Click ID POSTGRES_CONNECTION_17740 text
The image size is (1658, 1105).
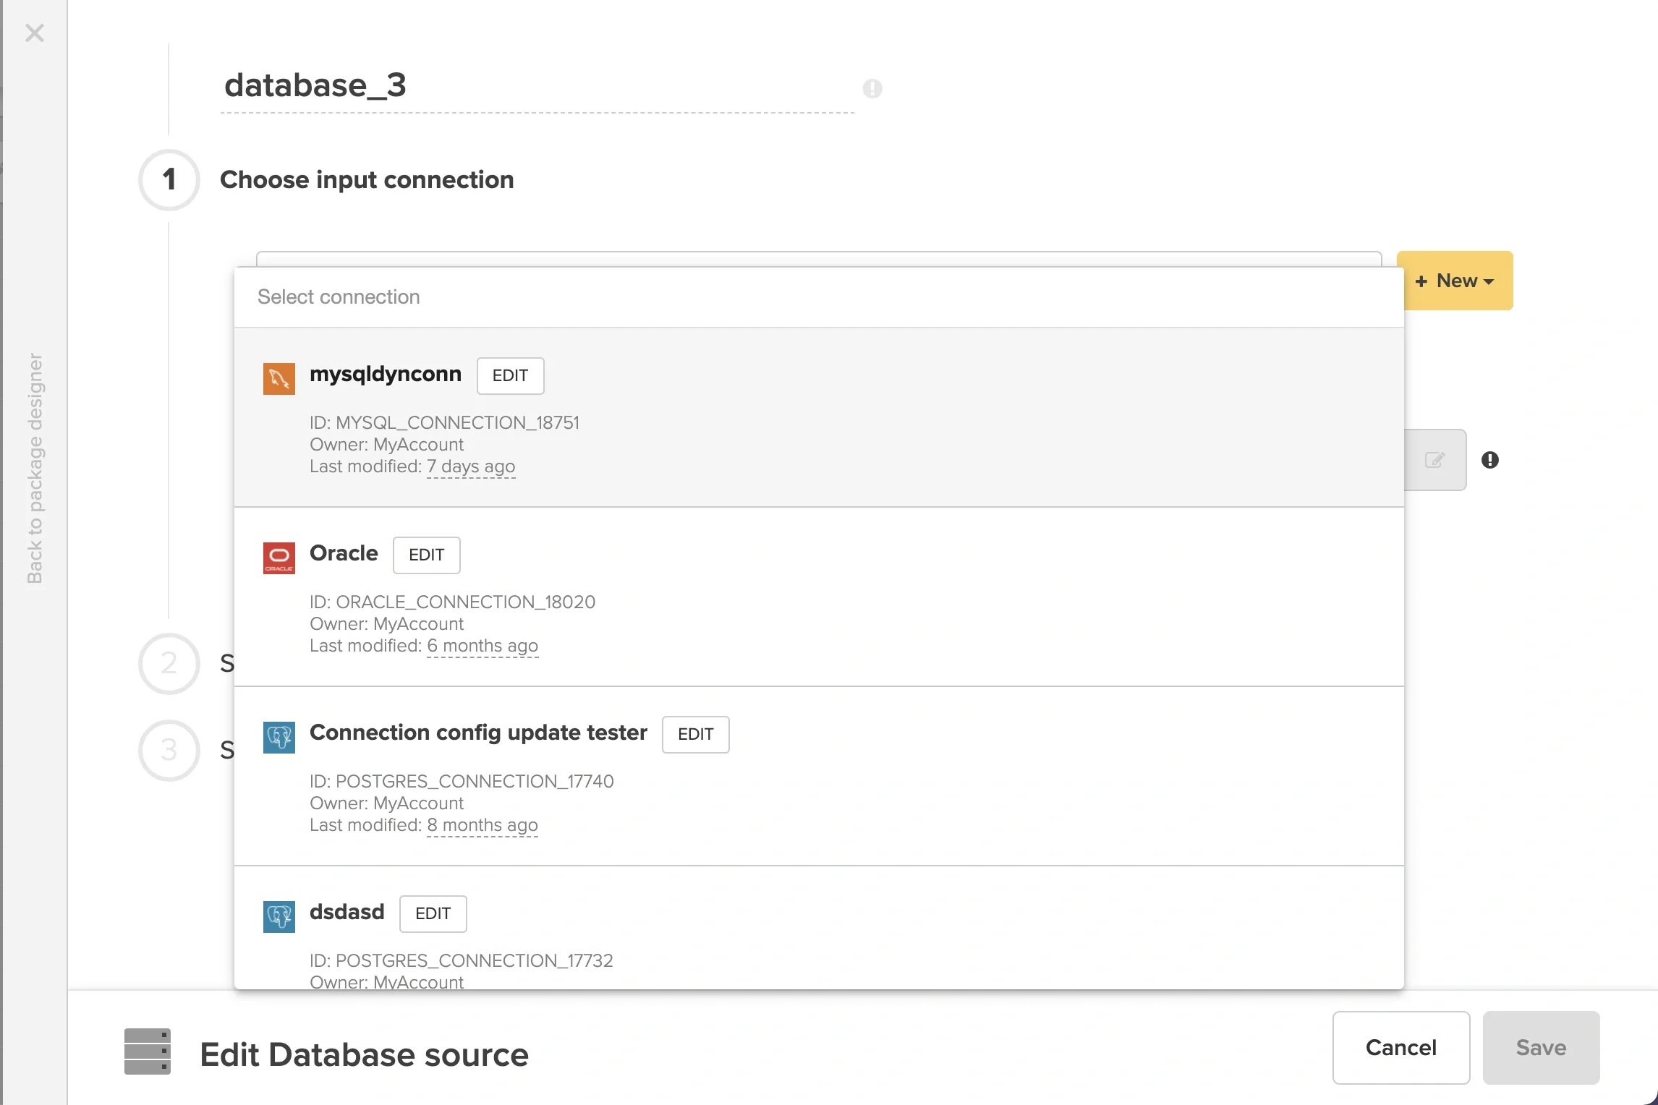(x=462, y=781)
